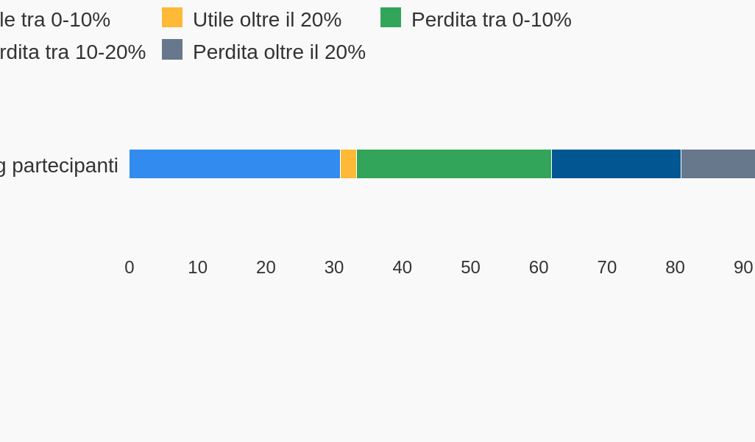Click the yellow Utile oltre il 20% legend swatch
The image size is (755, 442).
(172, 18)
